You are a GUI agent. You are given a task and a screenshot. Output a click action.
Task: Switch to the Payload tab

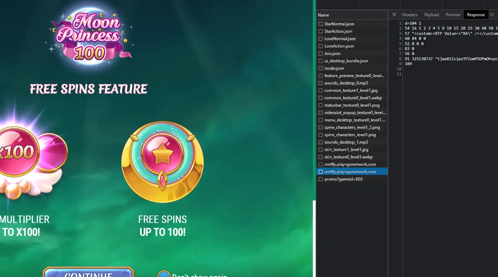432,15
